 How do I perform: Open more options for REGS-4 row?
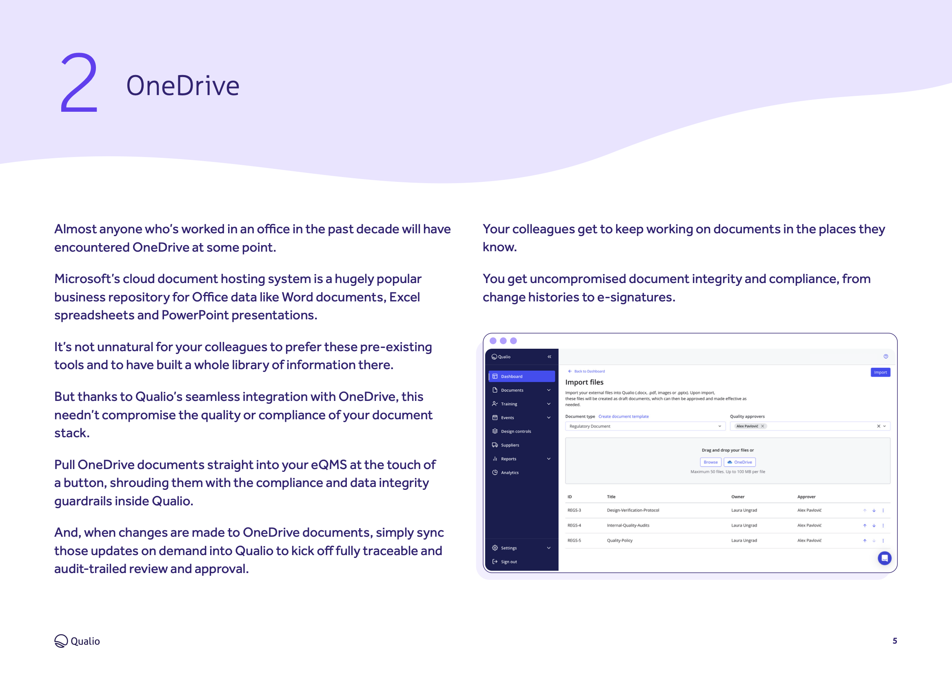[883, 526]
